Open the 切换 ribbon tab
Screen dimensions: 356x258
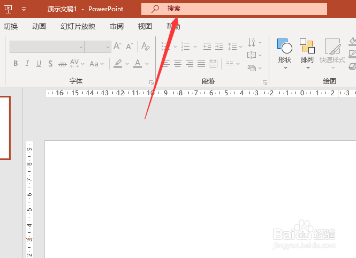click(x=11, y=26)
